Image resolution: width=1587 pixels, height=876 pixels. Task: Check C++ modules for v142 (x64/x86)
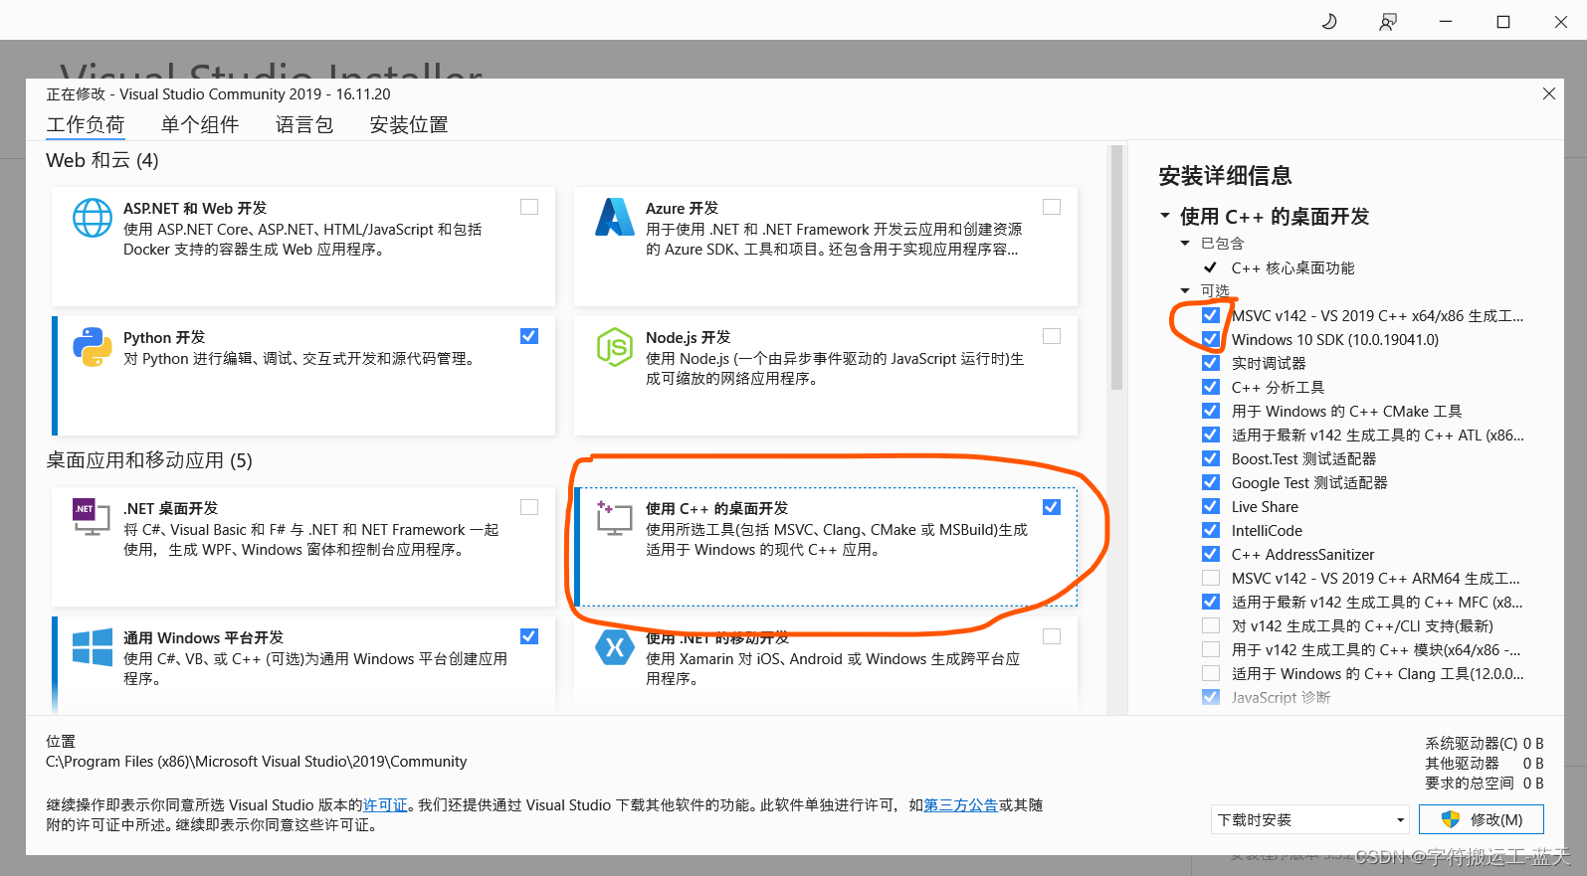[x=1211, y=649]
